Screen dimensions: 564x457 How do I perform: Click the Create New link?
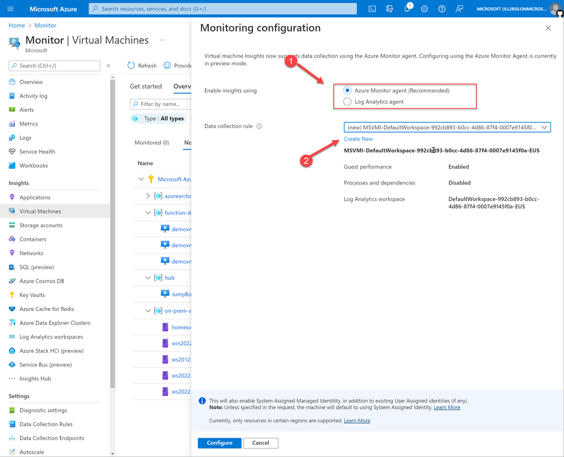tap(358, 139)
